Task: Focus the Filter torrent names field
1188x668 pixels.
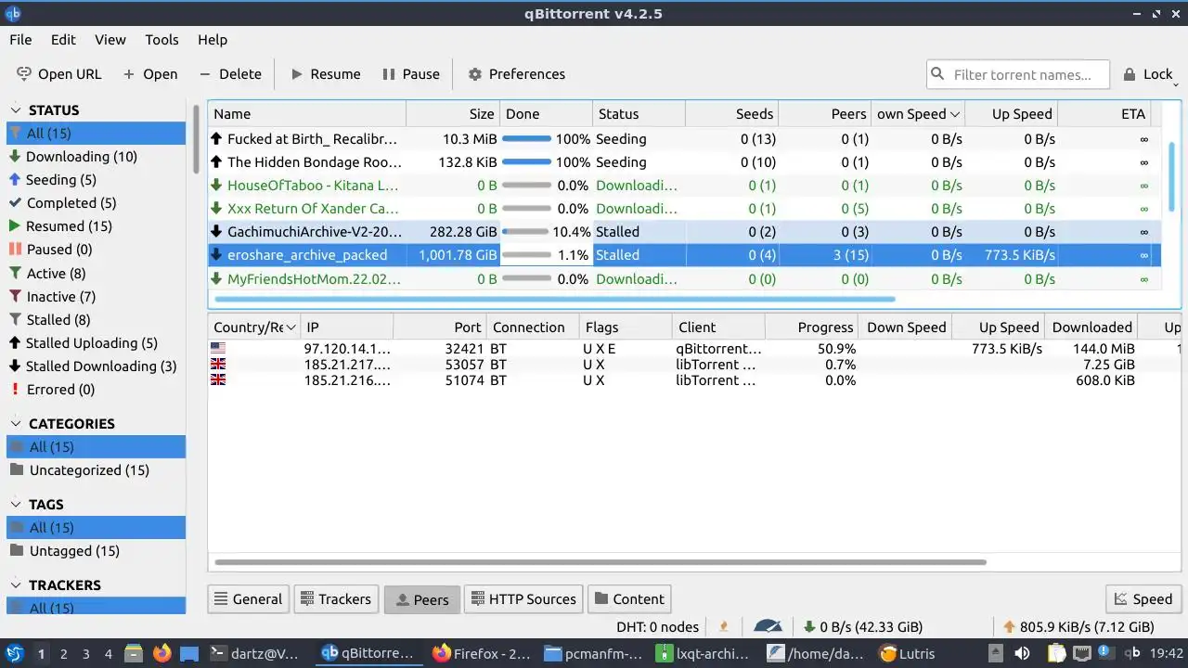Action: pyautogui.click(x=1018, y=74)
